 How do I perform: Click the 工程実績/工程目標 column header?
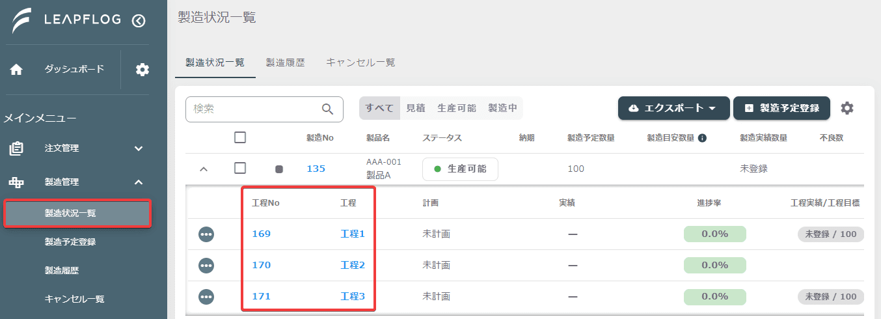(825, 203)
